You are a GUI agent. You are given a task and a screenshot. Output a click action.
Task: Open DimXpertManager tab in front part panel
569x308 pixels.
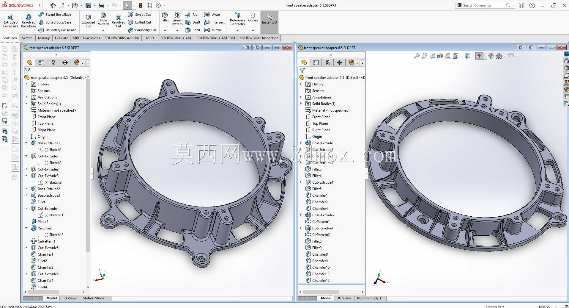pos(340,62)
